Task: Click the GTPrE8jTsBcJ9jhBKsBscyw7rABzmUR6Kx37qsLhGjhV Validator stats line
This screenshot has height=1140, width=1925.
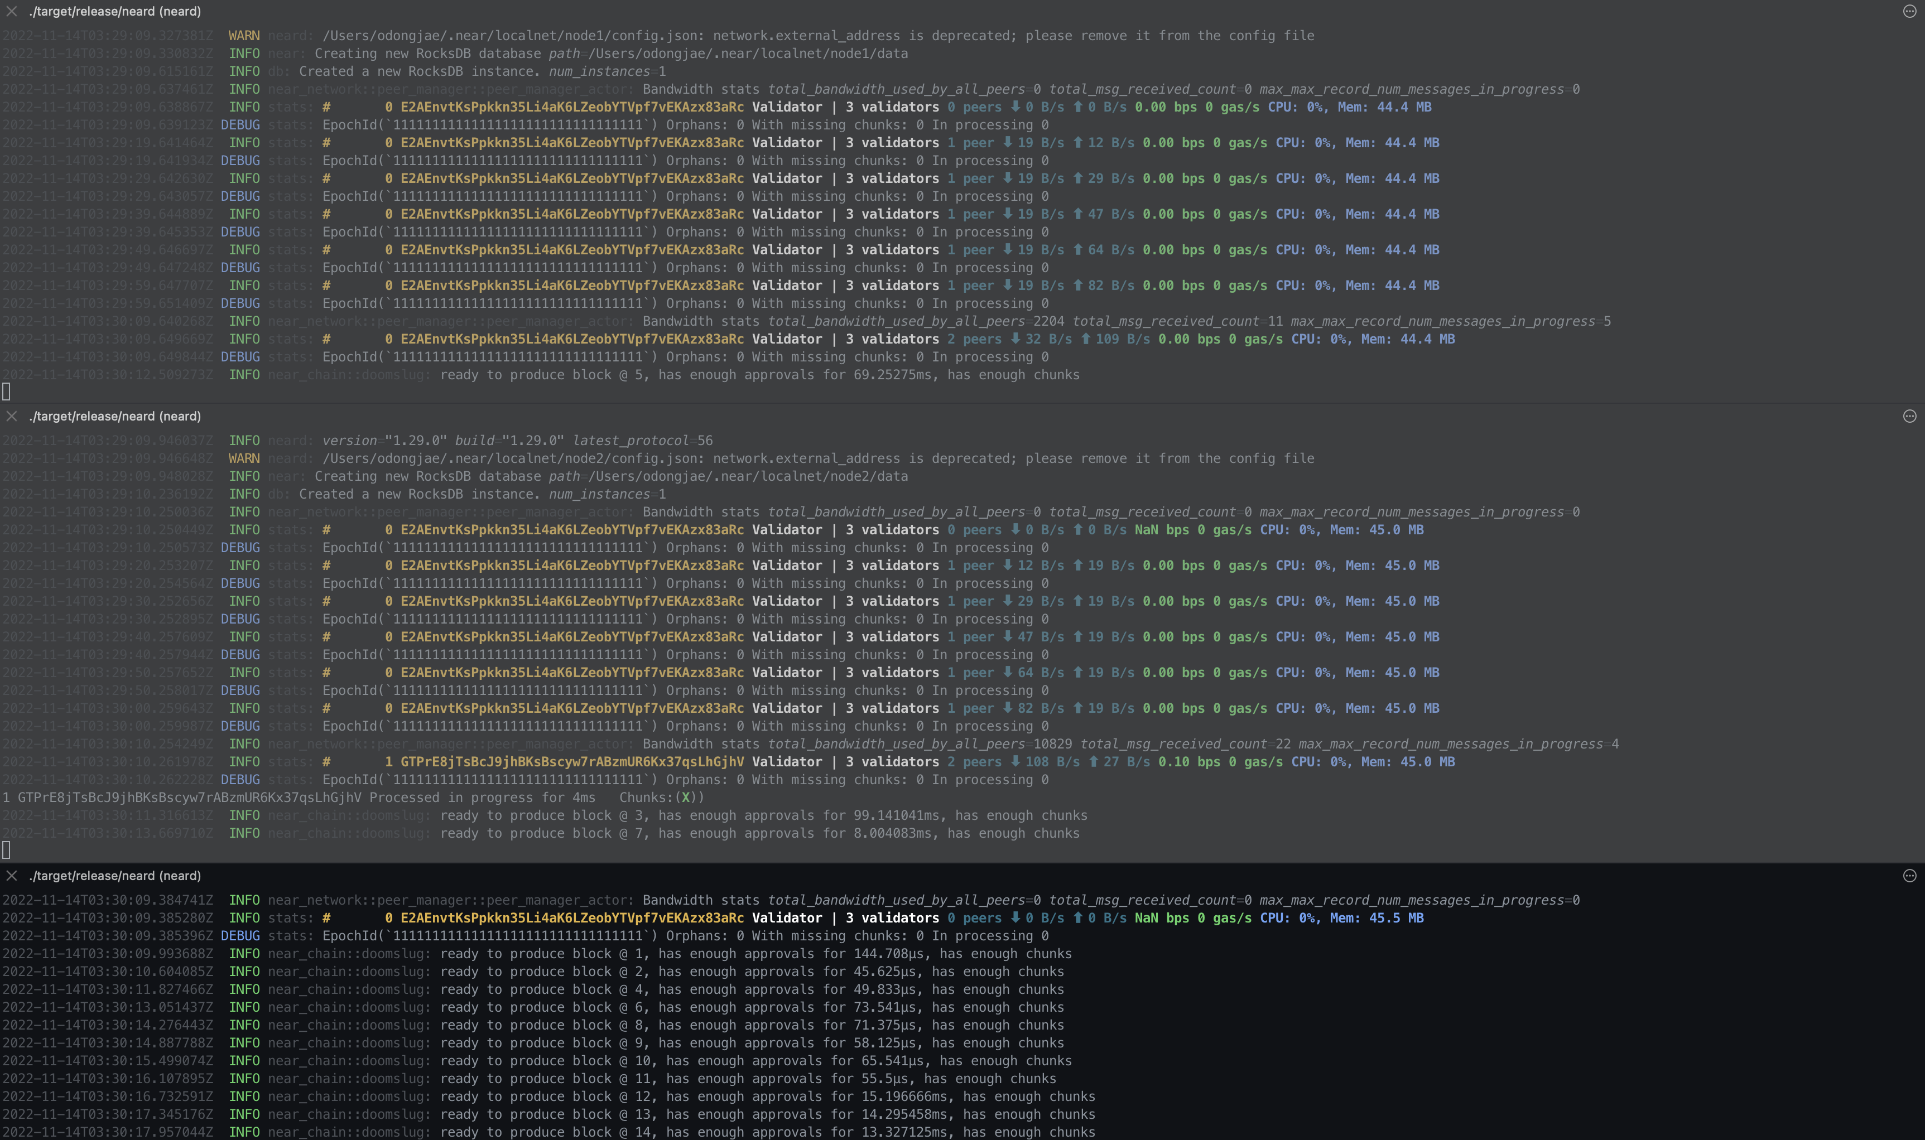Action: pos(572,762)
